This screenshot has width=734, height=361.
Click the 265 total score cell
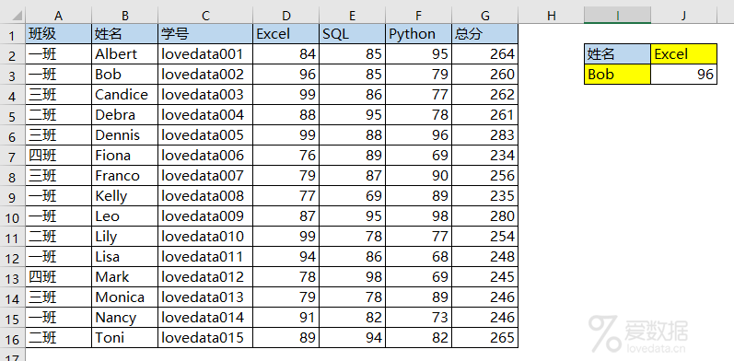(485, 338)
